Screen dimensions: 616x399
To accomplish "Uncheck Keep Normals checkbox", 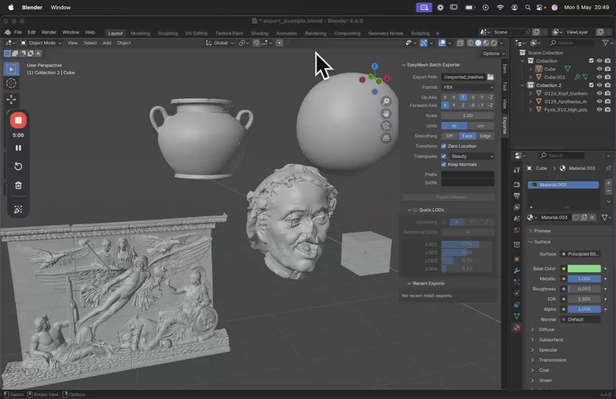I will (x=443, y=165).
